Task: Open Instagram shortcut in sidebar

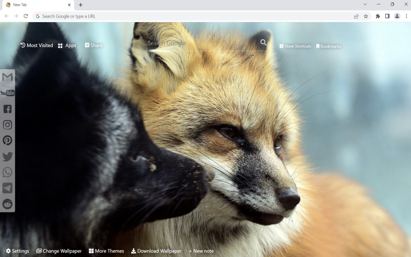Action: point(7,125)
